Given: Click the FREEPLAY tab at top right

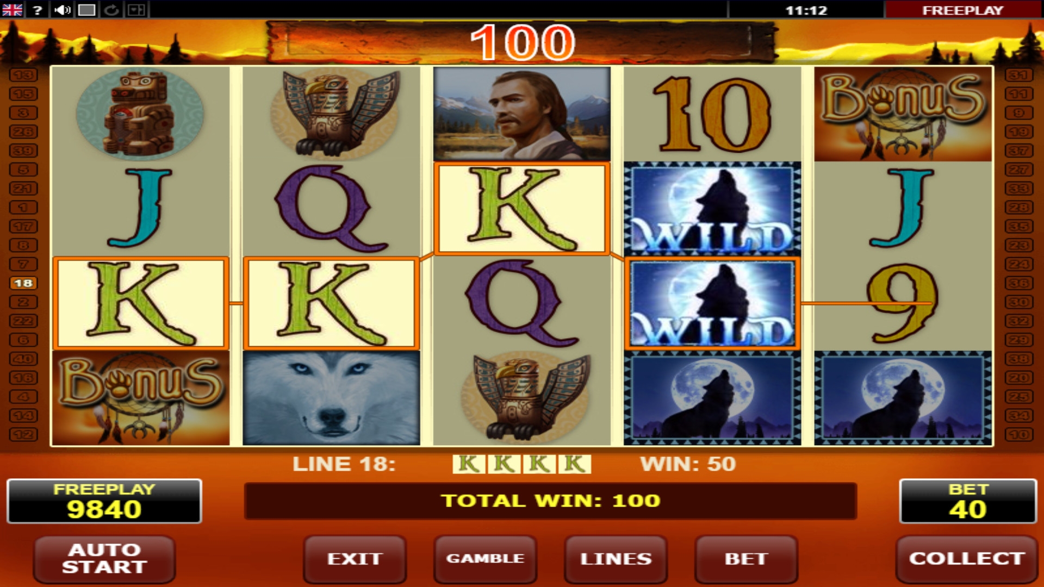Looking at the screenshot, I should [962, 10].
